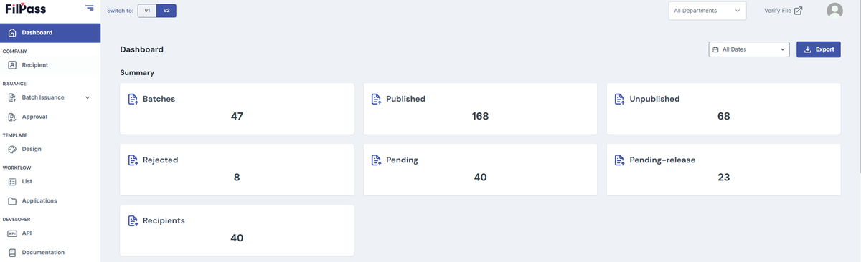Expand the Batch Issuance submenu chevron

pyautogui.click(x=88, y=97)
